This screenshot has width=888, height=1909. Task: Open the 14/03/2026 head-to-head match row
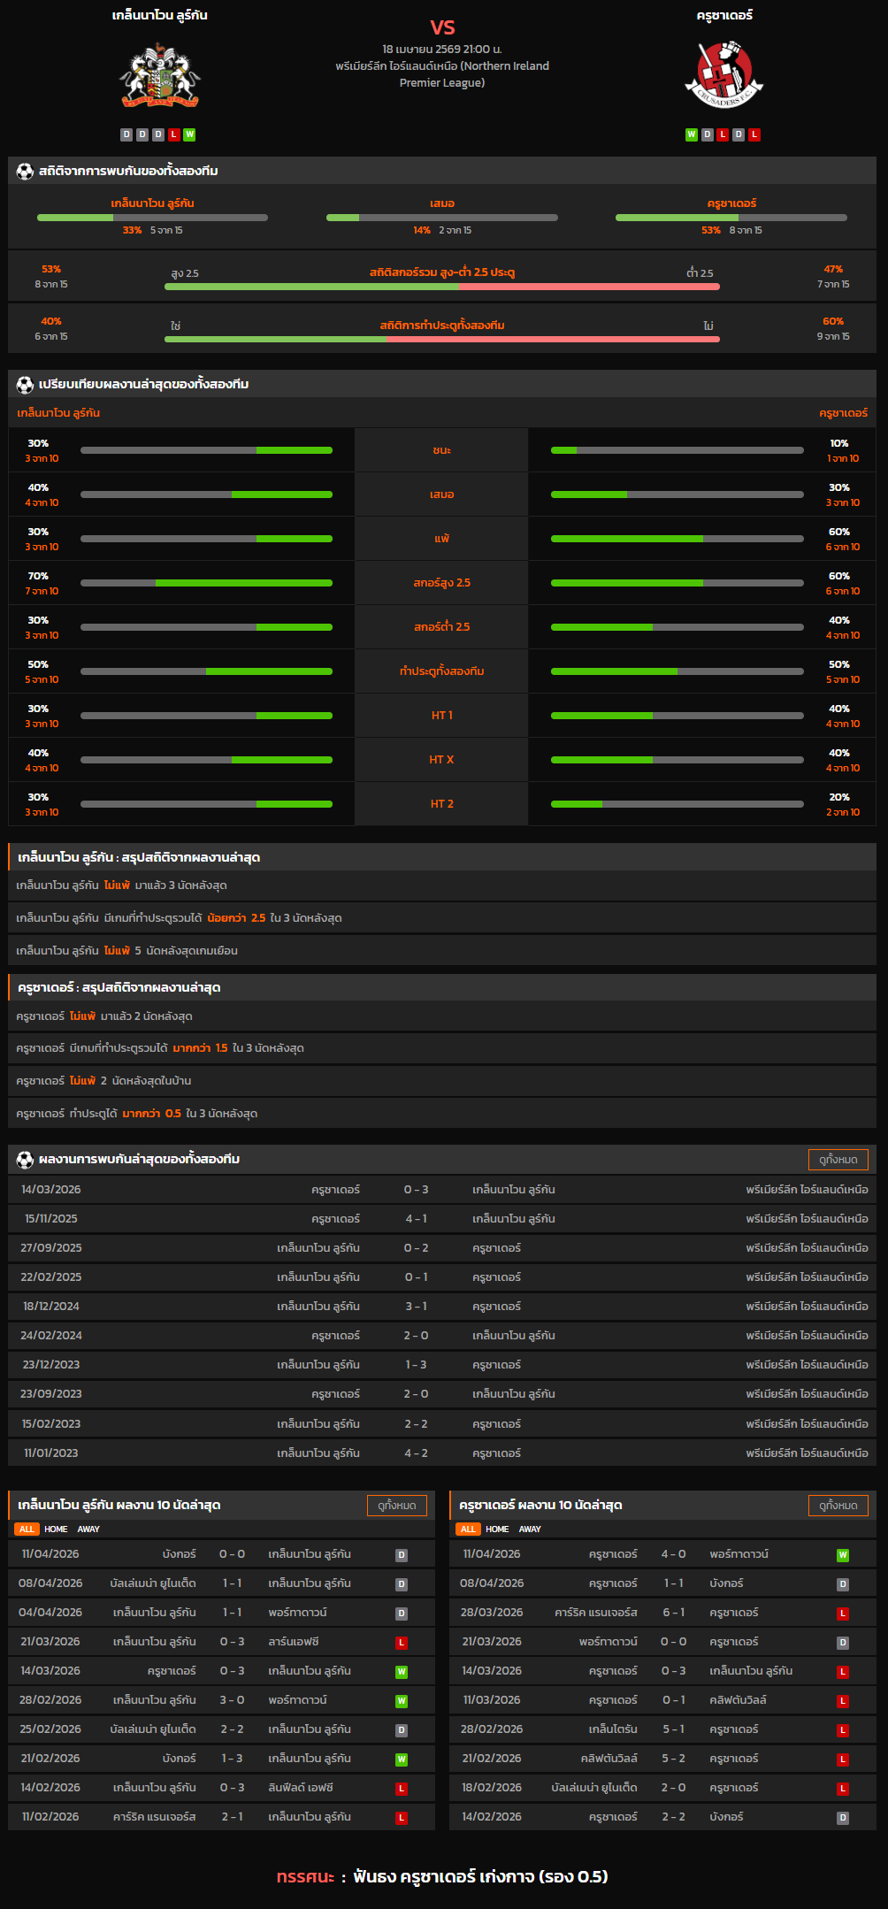pos(442,1190)
